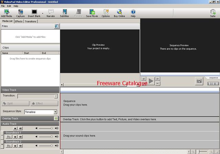Toggle mute on Soundtrack 2
This screenshot has height=154, width=220.
(x=21, y=146)
